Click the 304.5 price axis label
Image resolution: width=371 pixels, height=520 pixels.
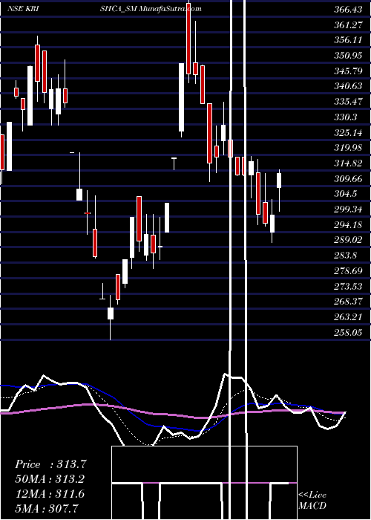click(x=346, y=194)
